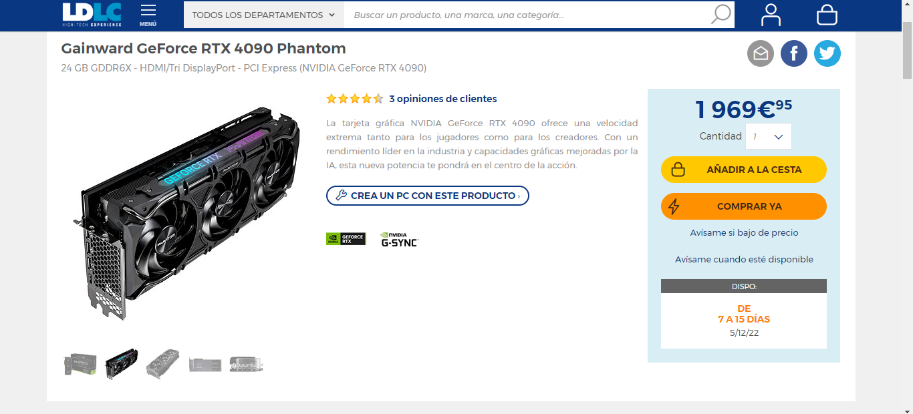Click the magnifying glass search icon
This screenshot has height=414, width=913.
click(x=721, y=14)
